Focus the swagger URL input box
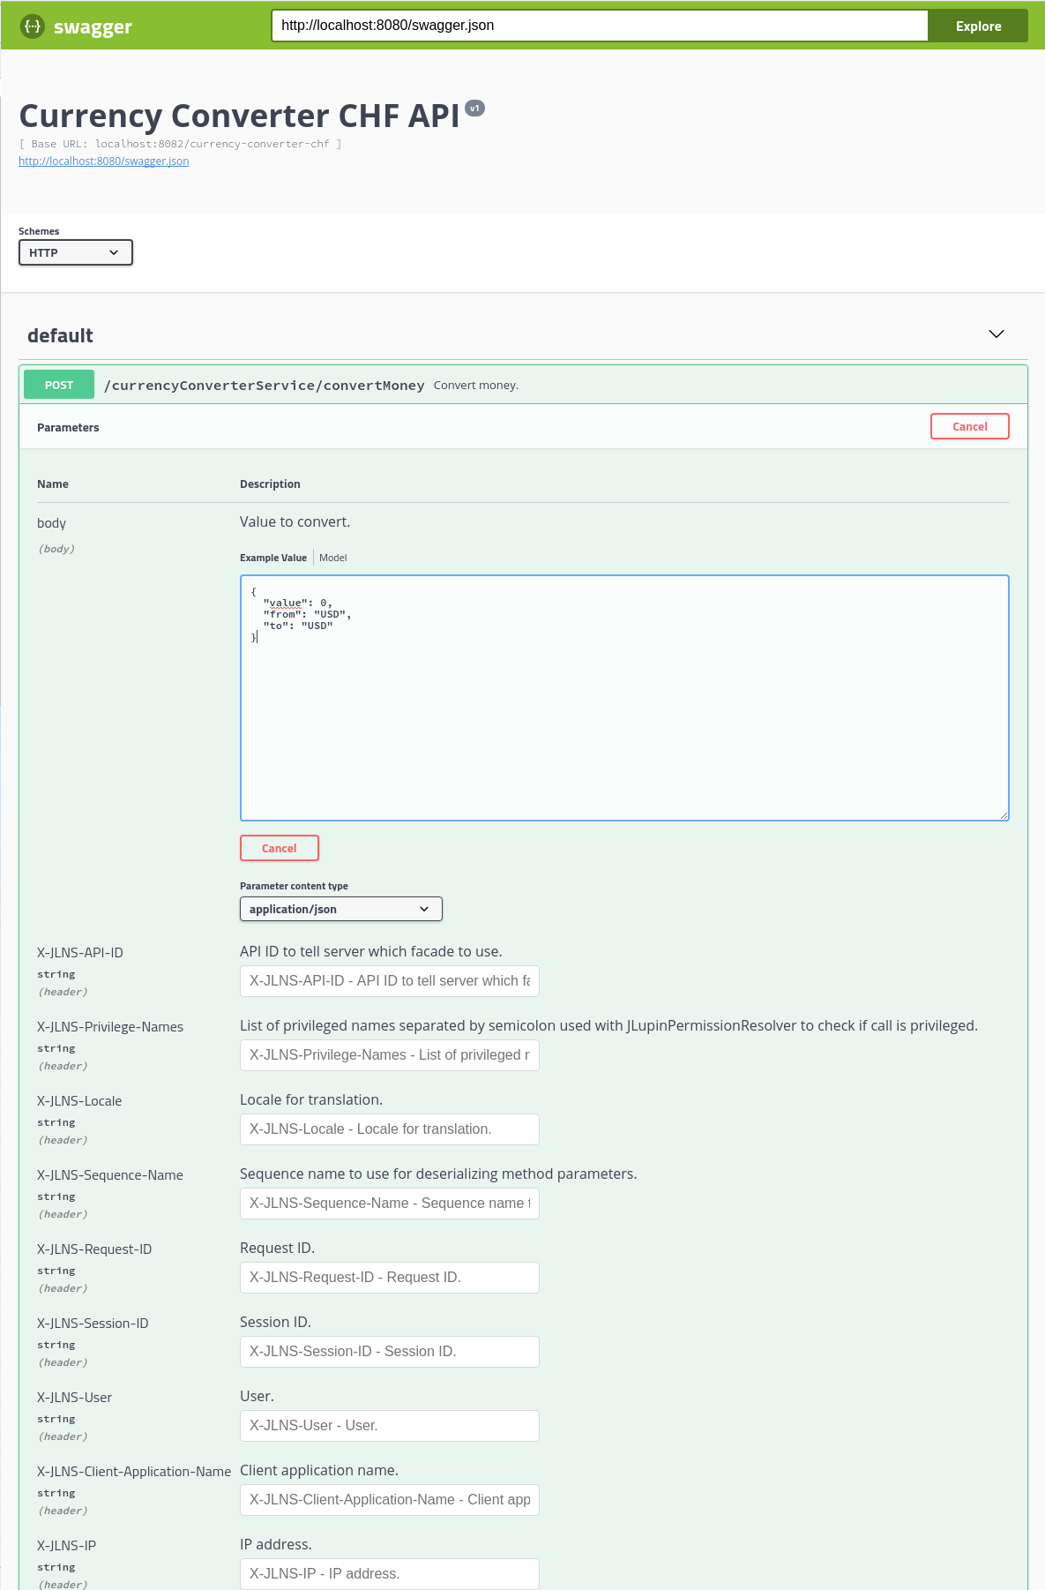 click(x=599, y=26)
